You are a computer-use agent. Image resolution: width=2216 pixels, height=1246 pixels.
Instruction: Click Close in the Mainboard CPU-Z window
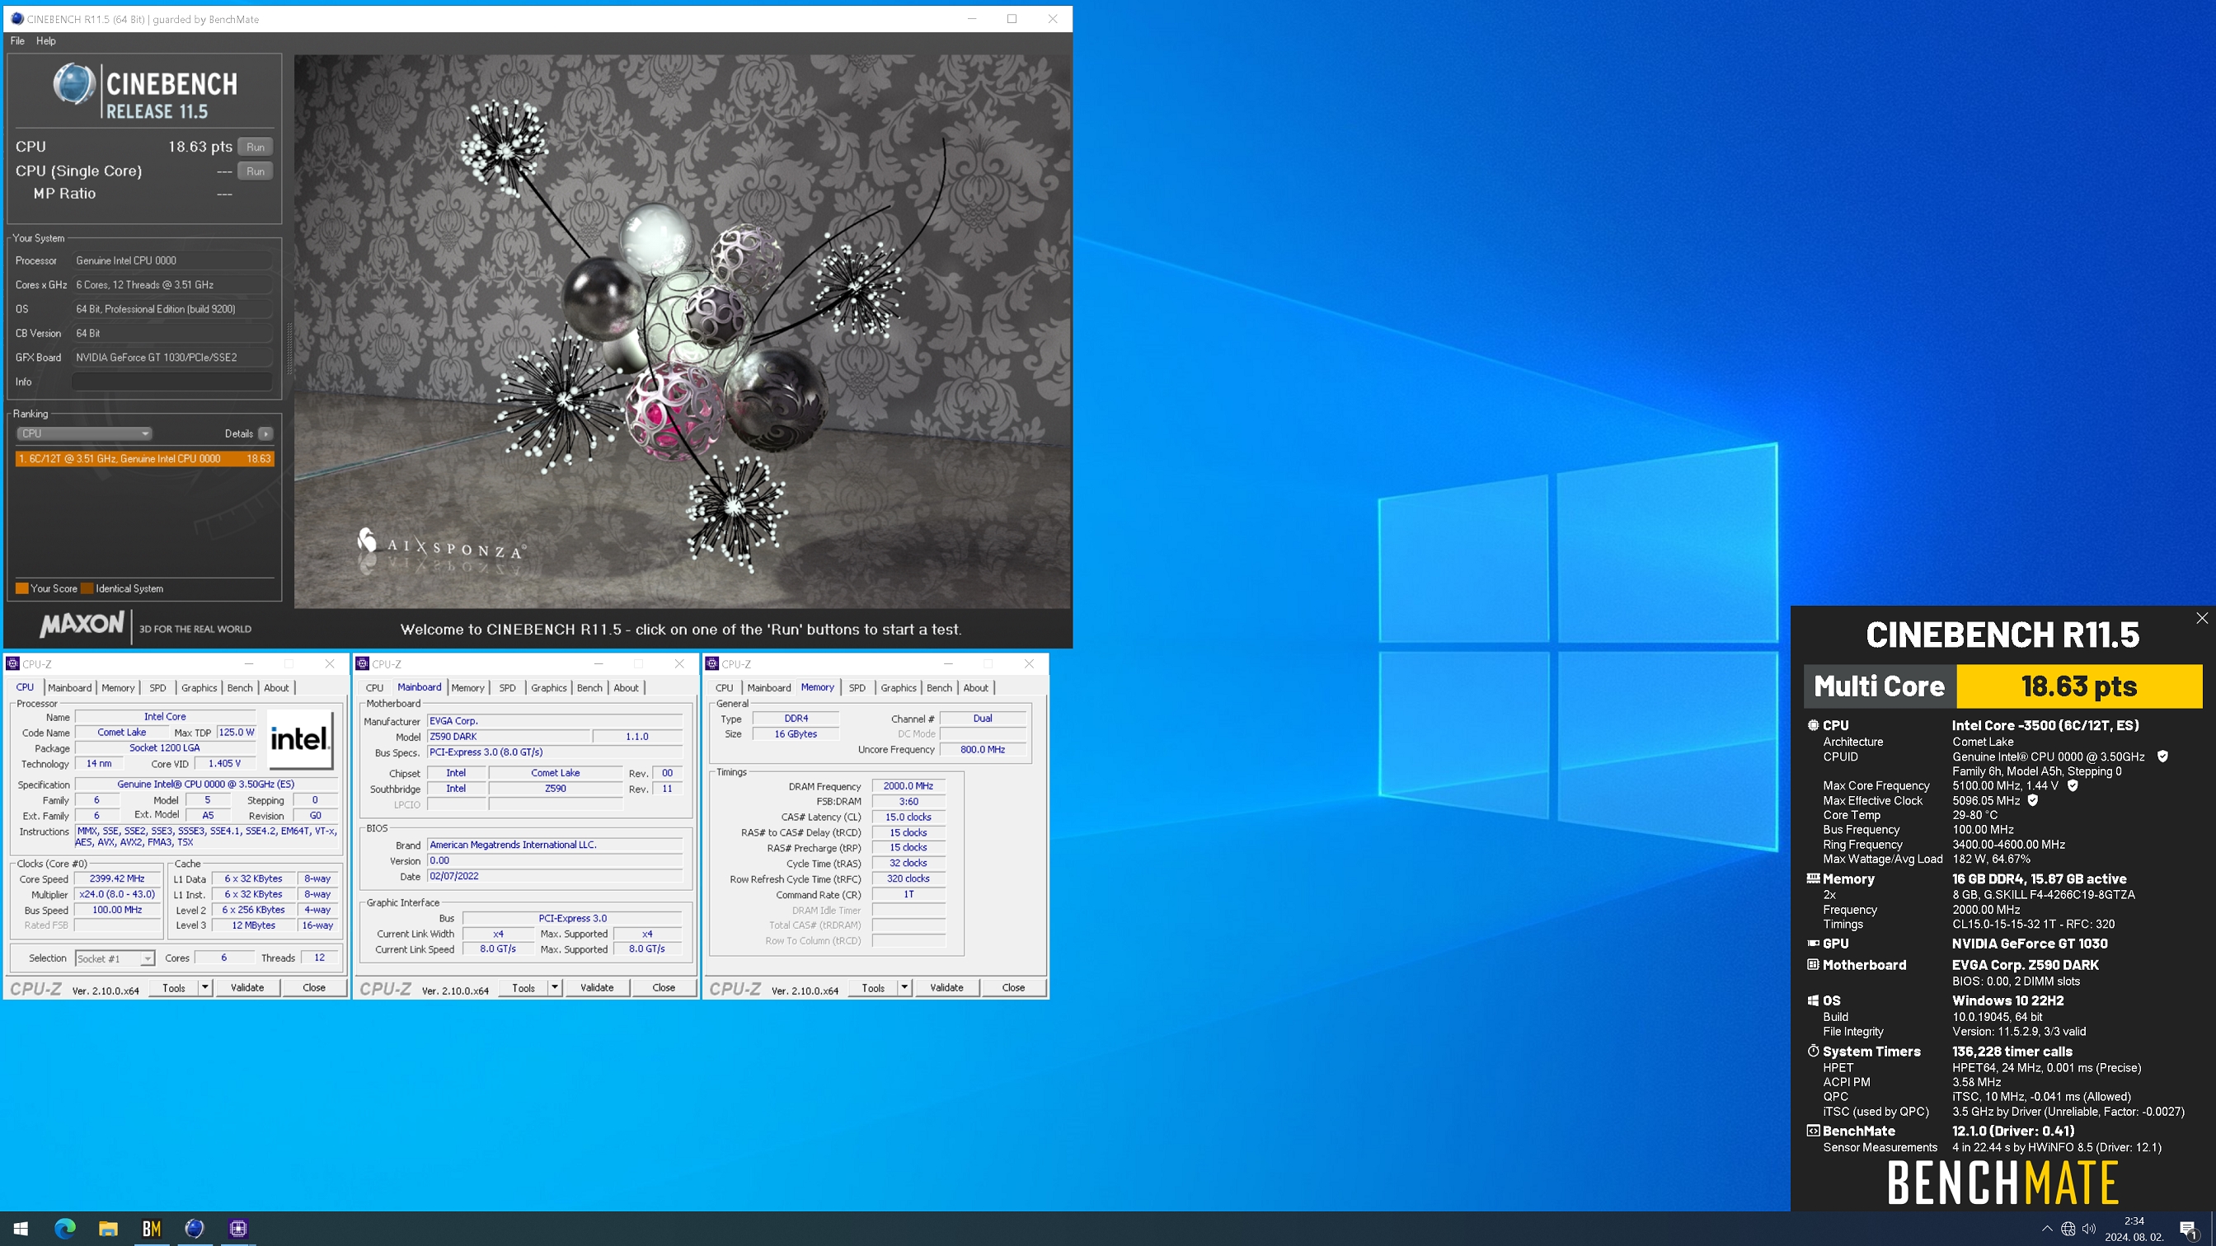(664, 987)
